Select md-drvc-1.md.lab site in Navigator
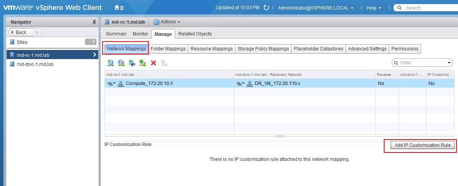Viewport: 458px width, 186px height. [52, 64]
